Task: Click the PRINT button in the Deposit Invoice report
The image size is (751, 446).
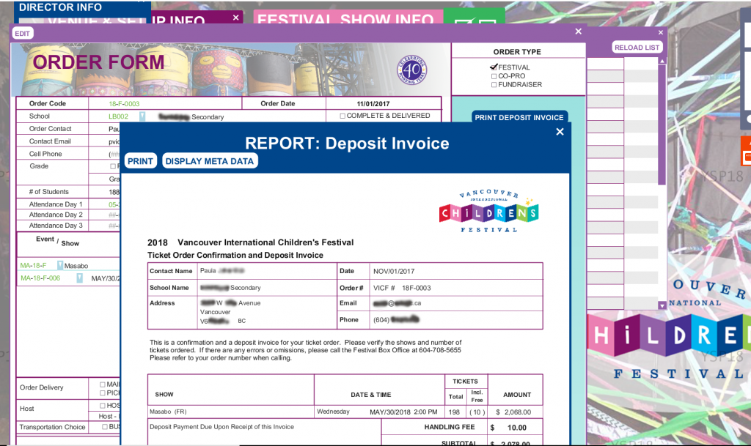Action: (140, 161)
